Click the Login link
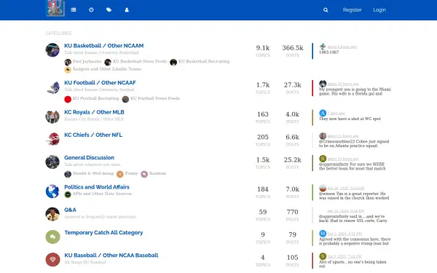 point(379,9)
